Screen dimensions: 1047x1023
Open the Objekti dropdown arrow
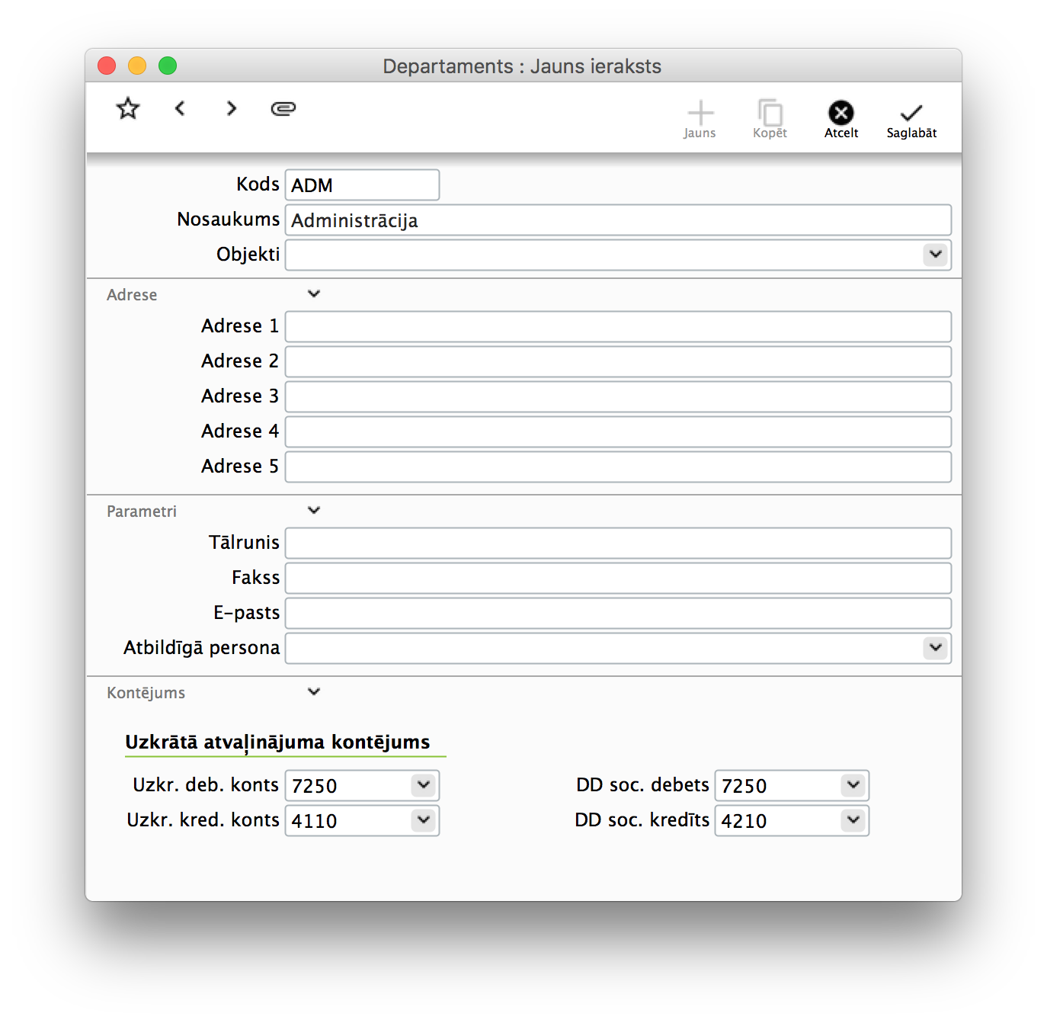[x=935, y=254]
